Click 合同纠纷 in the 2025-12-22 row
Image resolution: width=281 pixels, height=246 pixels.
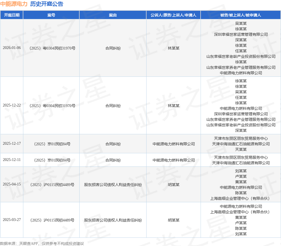113,106
